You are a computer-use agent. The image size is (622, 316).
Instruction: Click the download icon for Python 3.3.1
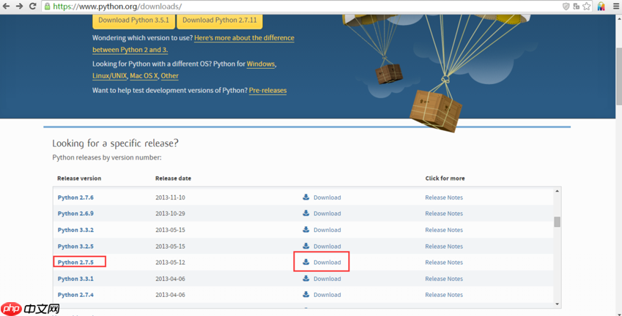pyautogui.click(x=306, y=279)
